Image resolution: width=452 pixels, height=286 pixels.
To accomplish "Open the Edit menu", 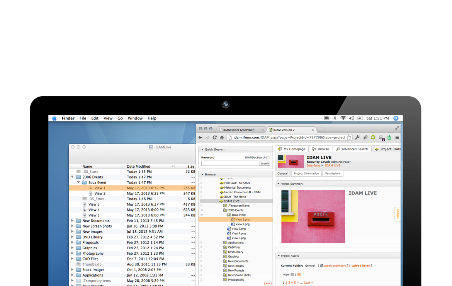I will pyautogui.click(x=95, y=118).
